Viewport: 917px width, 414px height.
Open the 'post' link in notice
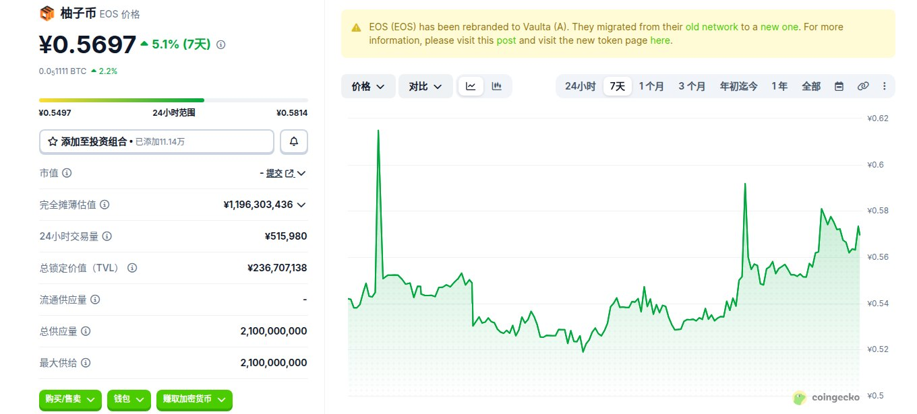[x=506, y=40]
